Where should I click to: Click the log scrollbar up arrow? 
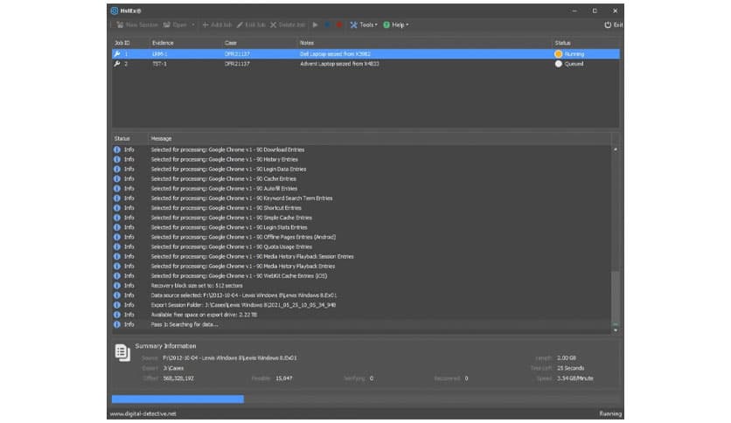pyautogui.click(x=616, y=149)
